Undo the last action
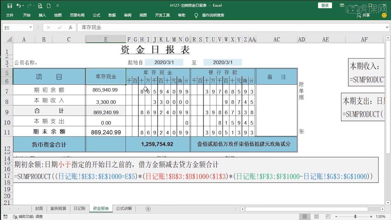391x220 pixels. 19,5
